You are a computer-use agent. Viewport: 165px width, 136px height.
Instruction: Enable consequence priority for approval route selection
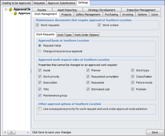pos(40,109)
